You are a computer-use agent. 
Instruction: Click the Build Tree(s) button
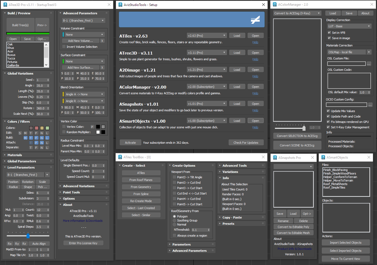(20, 25)
